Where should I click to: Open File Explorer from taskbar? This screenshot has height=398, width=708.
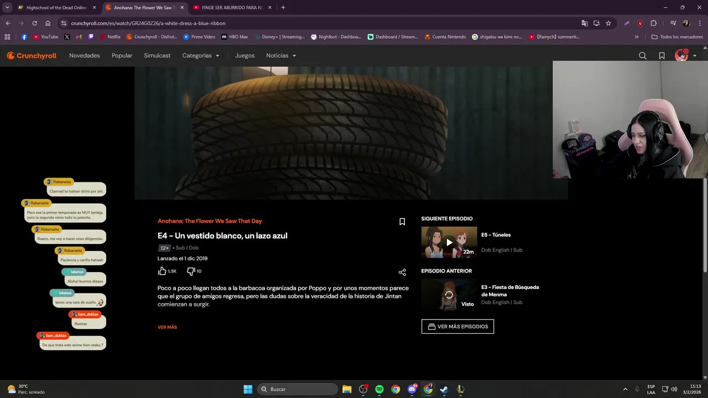tap(347, 389)
